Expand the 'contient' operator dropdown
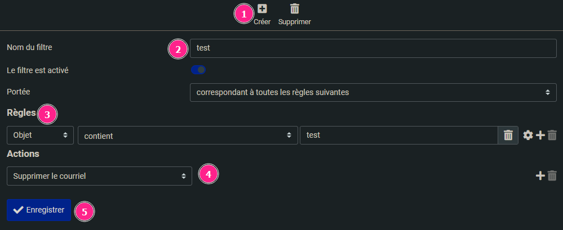Screen dimensions: 563x230 pyautogui.click(x=188, y=135)
